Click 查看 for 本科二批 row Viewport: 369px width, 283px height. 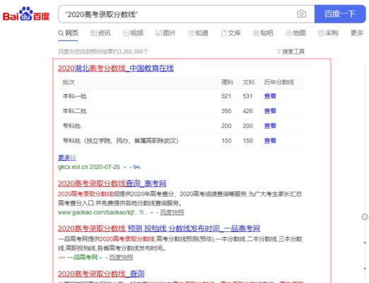click(270, 111)
